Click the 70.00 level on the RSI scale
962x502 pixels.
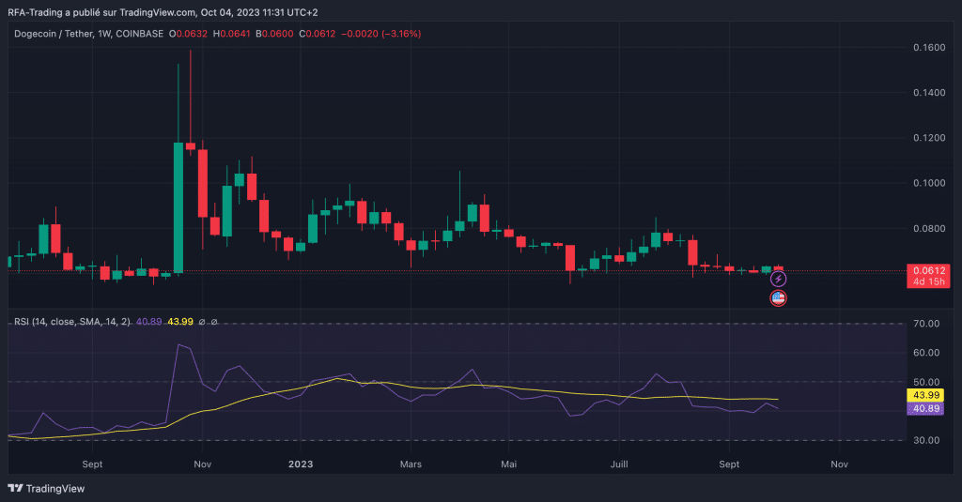pyautogui.click(x=927, y=324)
